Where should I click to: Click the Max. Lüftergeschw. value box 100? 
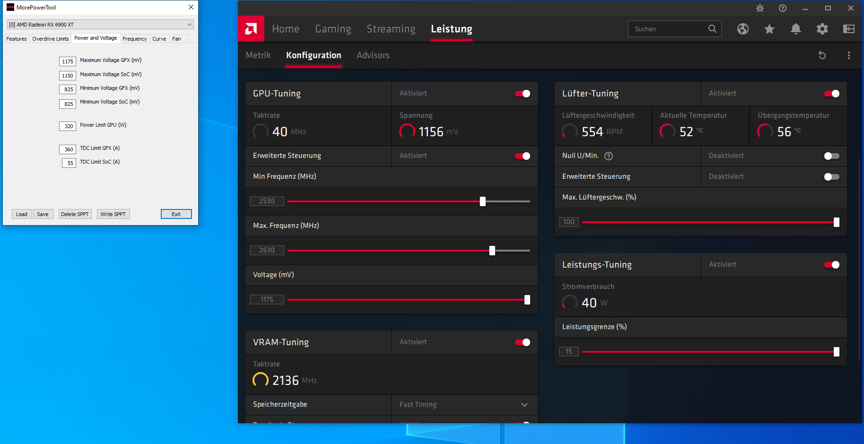pyautogui.click(x=569, y=222)
